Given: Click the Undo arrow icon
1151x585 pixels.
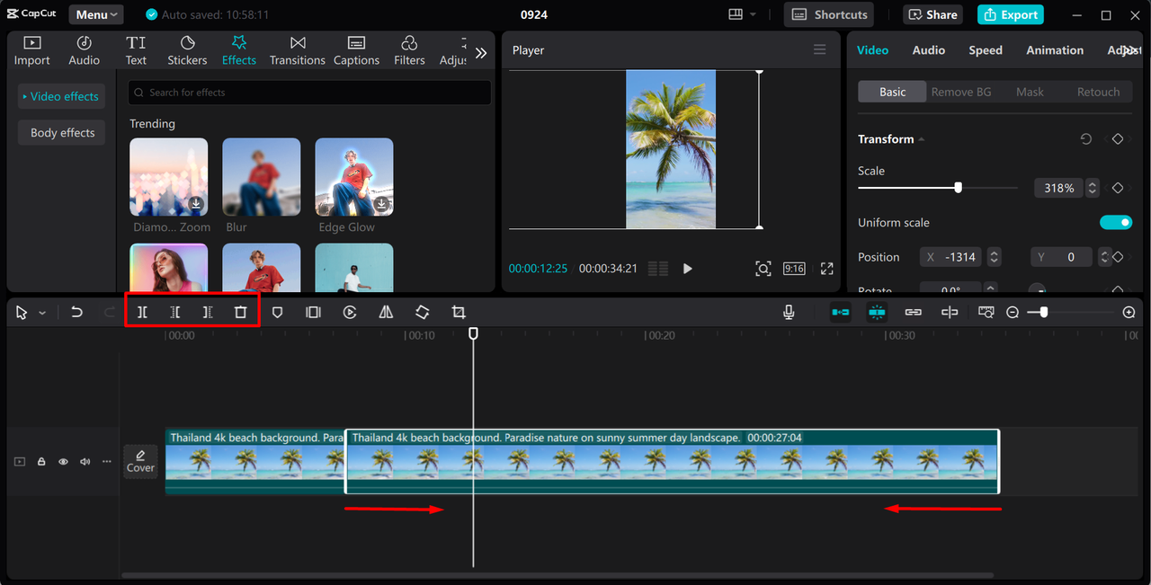Looking at the screenshot, I should click(x=77, y=312).
